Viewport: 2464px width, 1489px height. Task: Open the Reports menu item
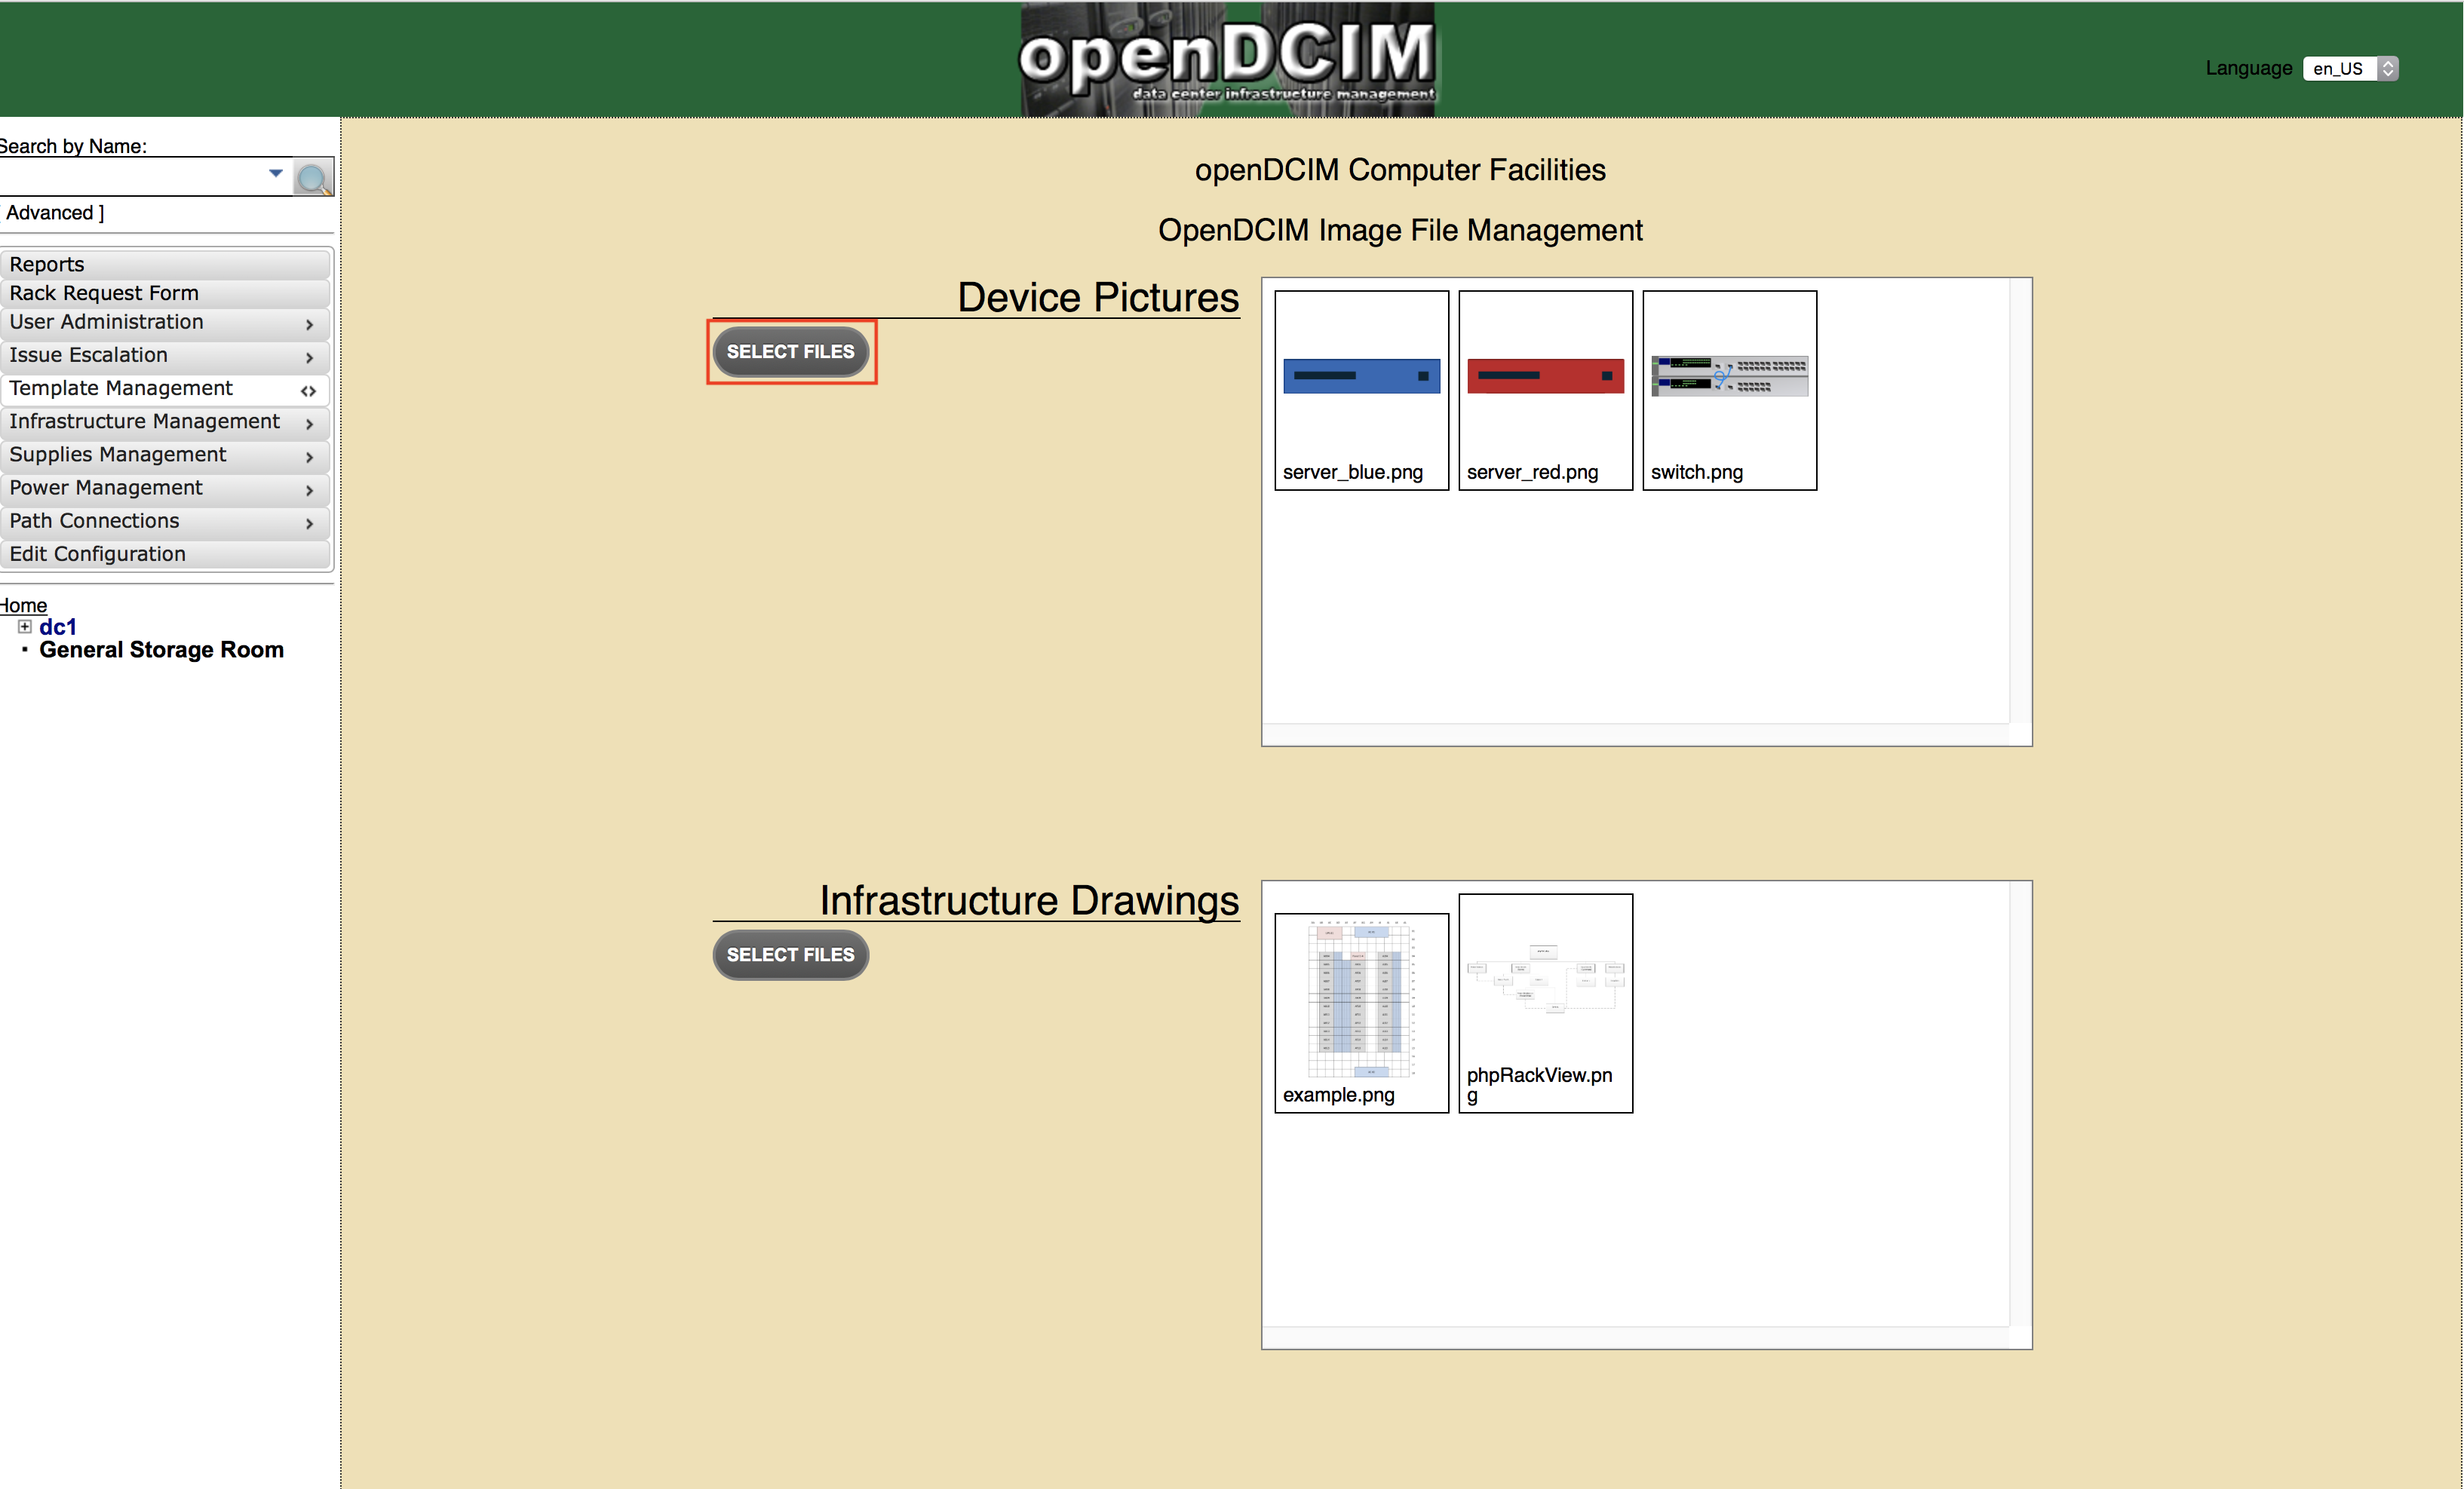click(165, 264)
